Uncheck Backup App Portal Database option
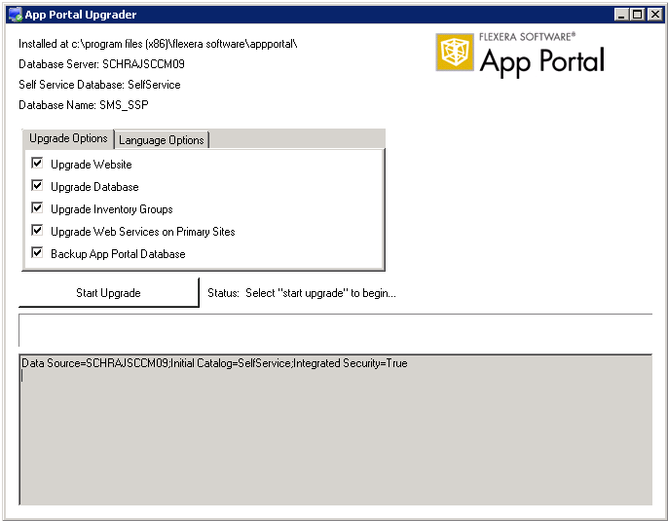Screen dimensions: 668x521 tap(37, 252)
